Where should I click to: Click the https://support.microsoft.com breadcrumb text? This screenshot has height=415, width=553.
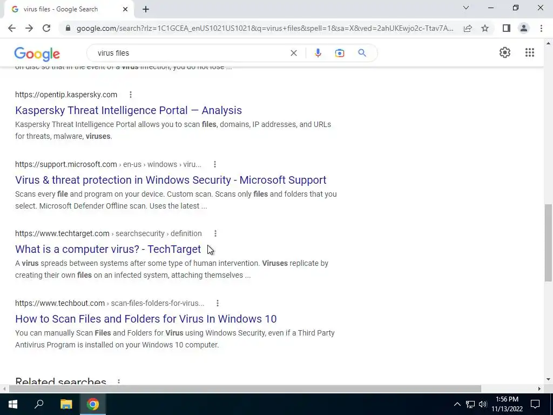coord(108,164)
